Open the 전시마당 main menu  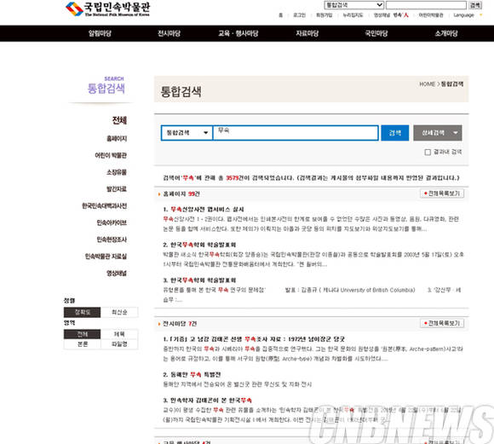tap(169, 33)
